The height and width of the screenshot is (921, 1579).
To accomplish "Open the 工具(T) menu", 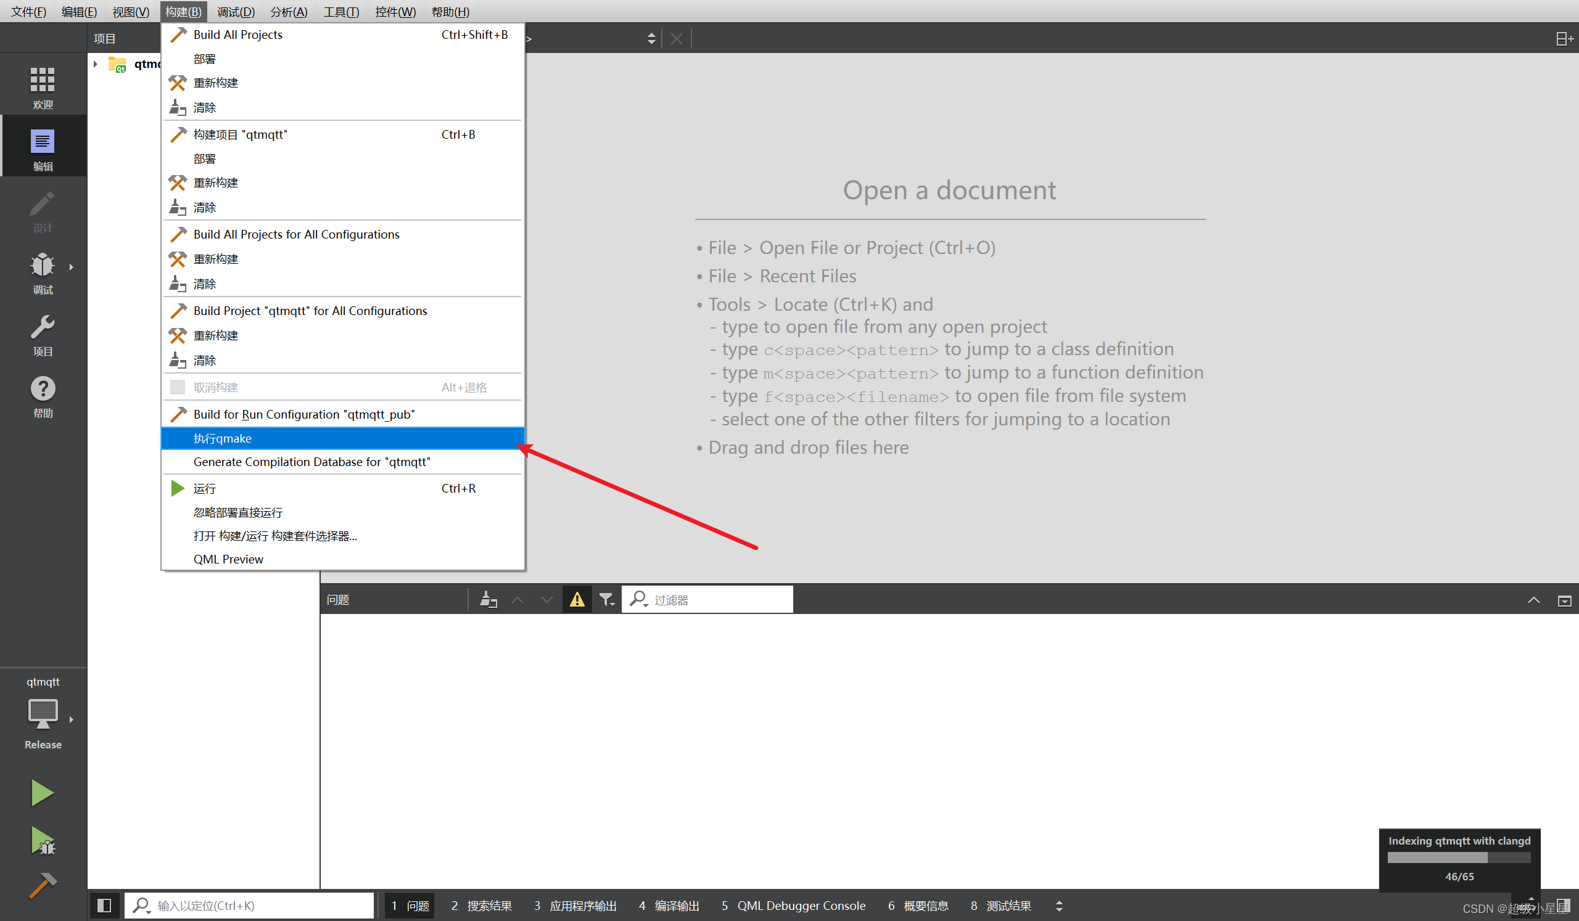I will click(x=342, y=12).
